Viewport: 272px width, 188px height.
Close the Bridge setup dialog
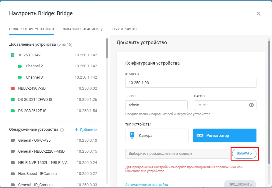click(259, 14)
